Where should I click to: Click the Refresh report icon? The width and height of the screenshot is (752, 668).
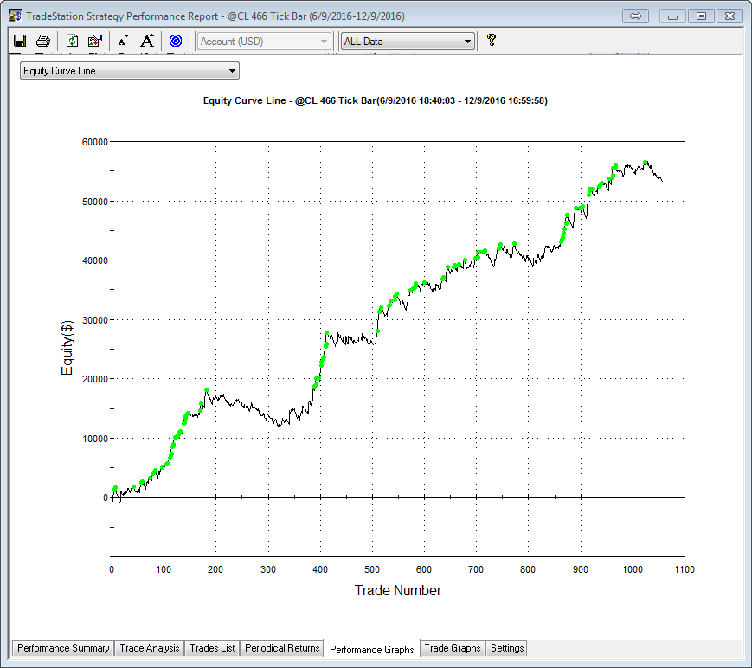click(x=73, y=41)
